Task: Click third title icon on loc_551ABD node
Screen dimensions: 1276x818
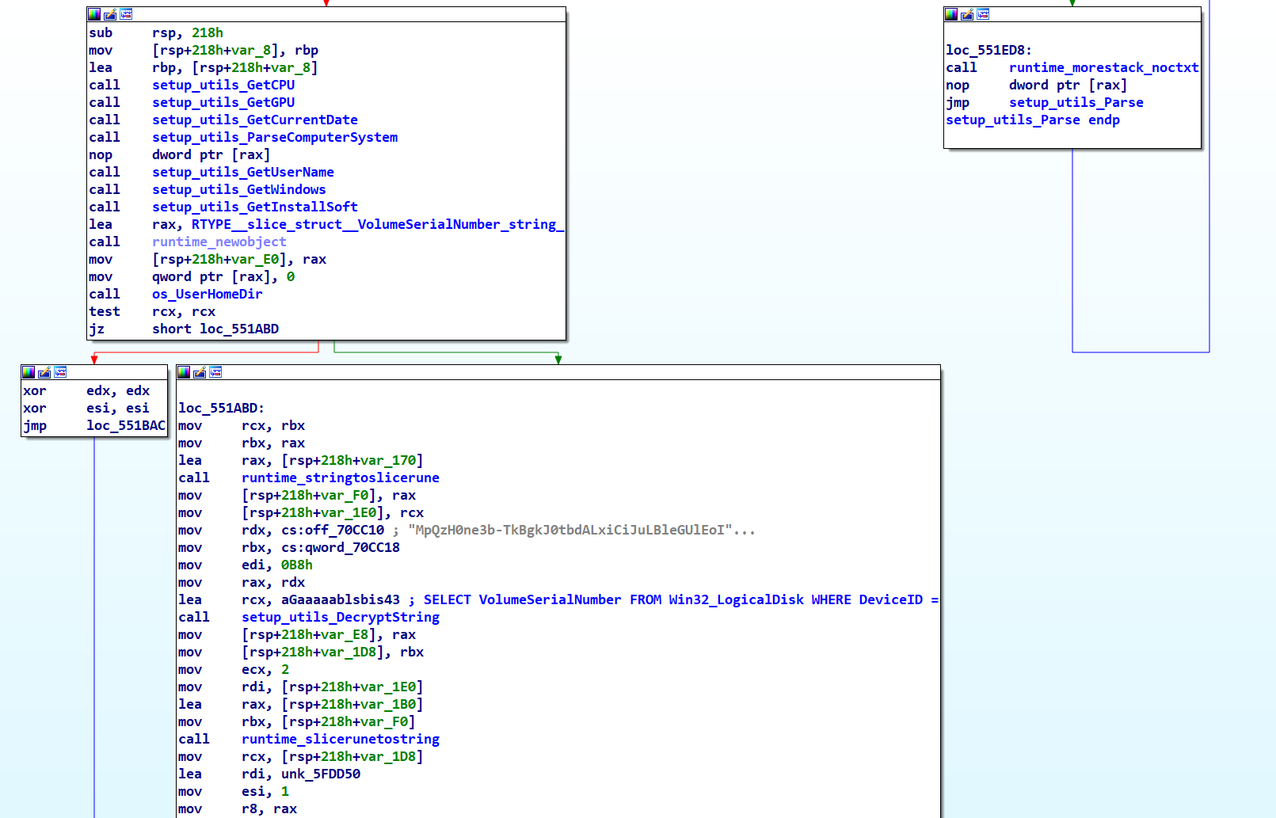Action: (x=215, y=372)
